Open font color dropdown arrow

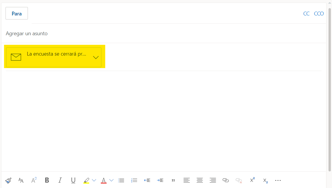111,180
